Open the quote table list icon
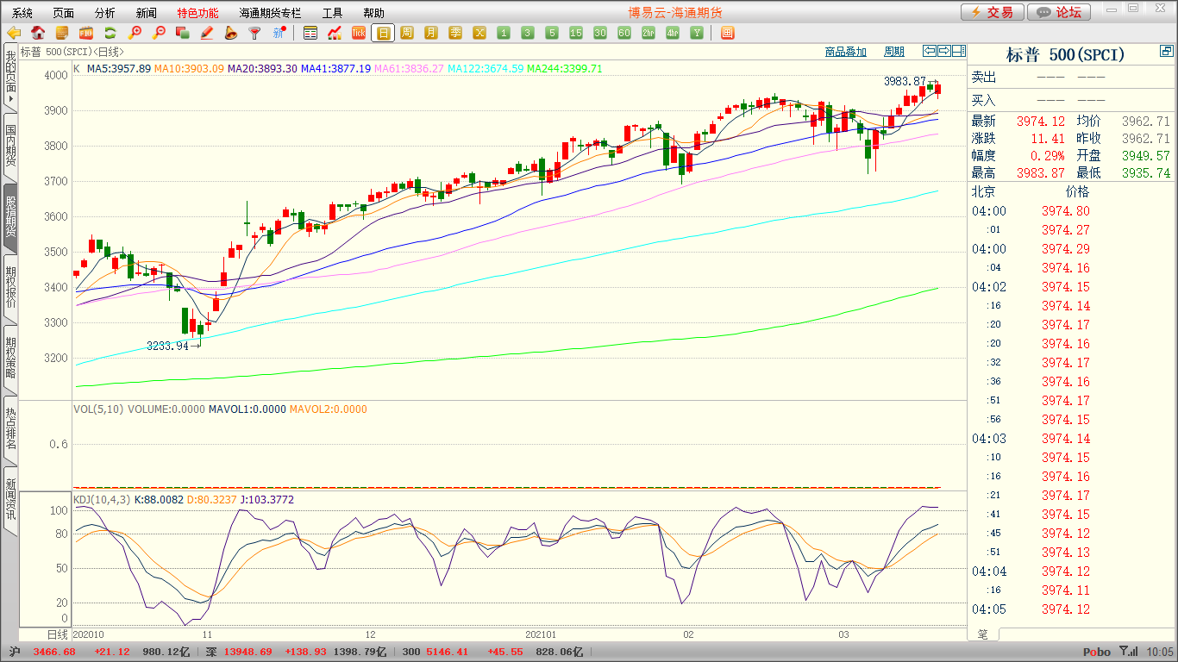 point(310,33)
